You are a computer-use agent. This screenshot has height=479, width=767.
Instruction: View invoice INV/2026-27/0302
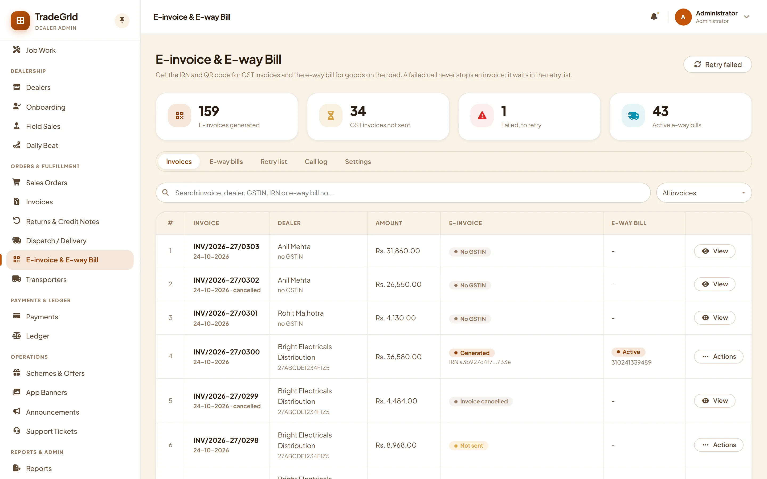coord(714,284)
